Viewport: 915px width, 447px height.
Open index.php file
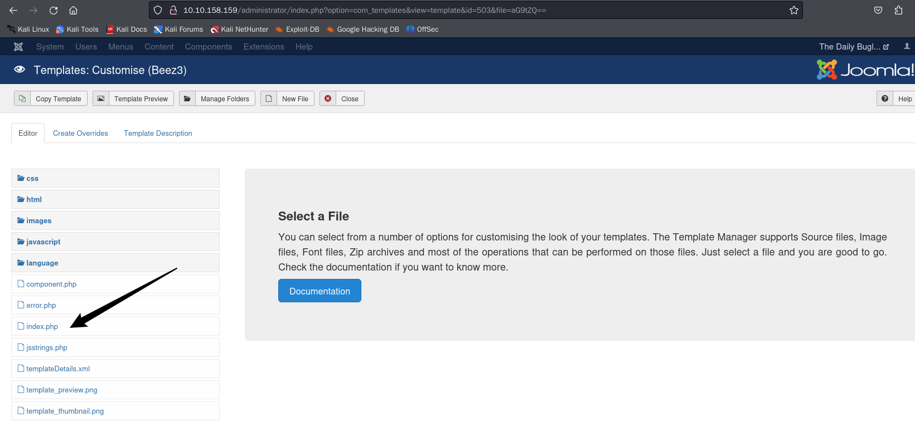(x=115, y=326)
